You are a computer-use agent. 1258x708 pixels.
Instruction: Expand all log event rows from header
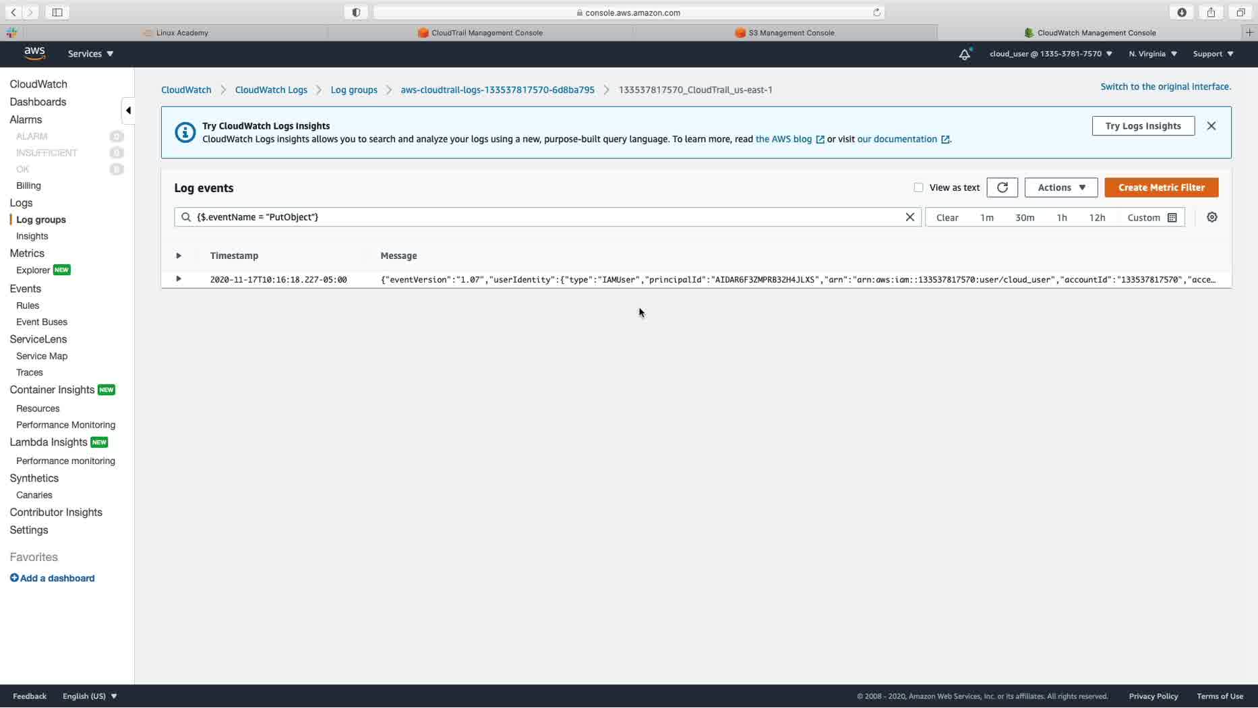click(179, 256)
